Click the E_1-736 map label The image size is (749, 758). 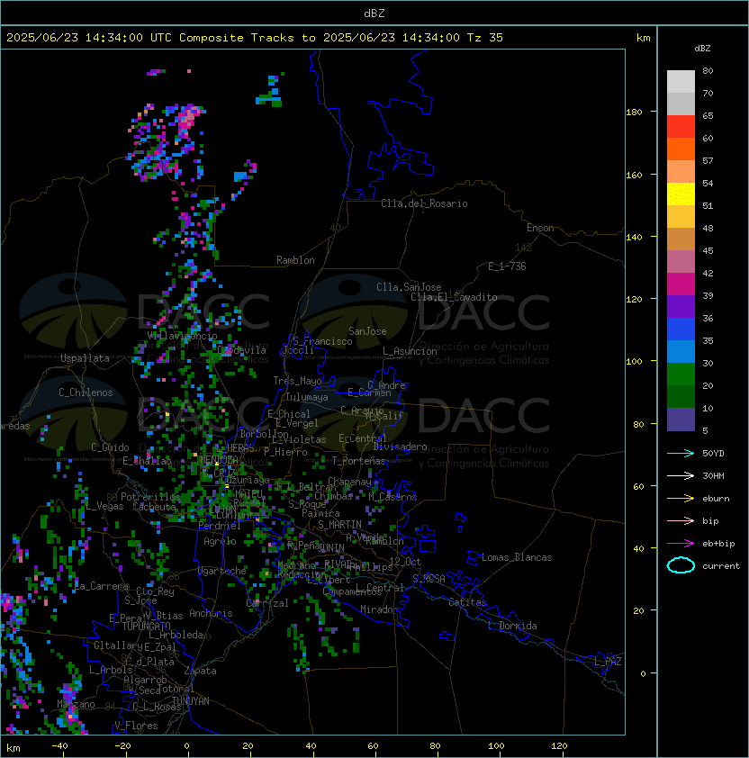tap(507, 266)
